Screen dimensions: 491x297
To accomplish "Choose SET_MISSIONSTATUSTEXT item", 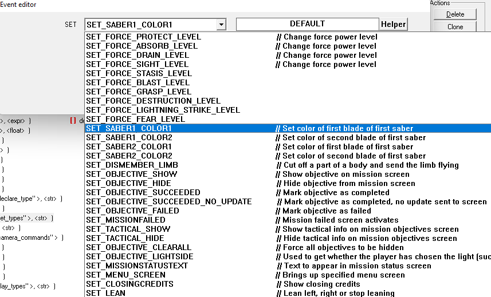I will 288,266.
